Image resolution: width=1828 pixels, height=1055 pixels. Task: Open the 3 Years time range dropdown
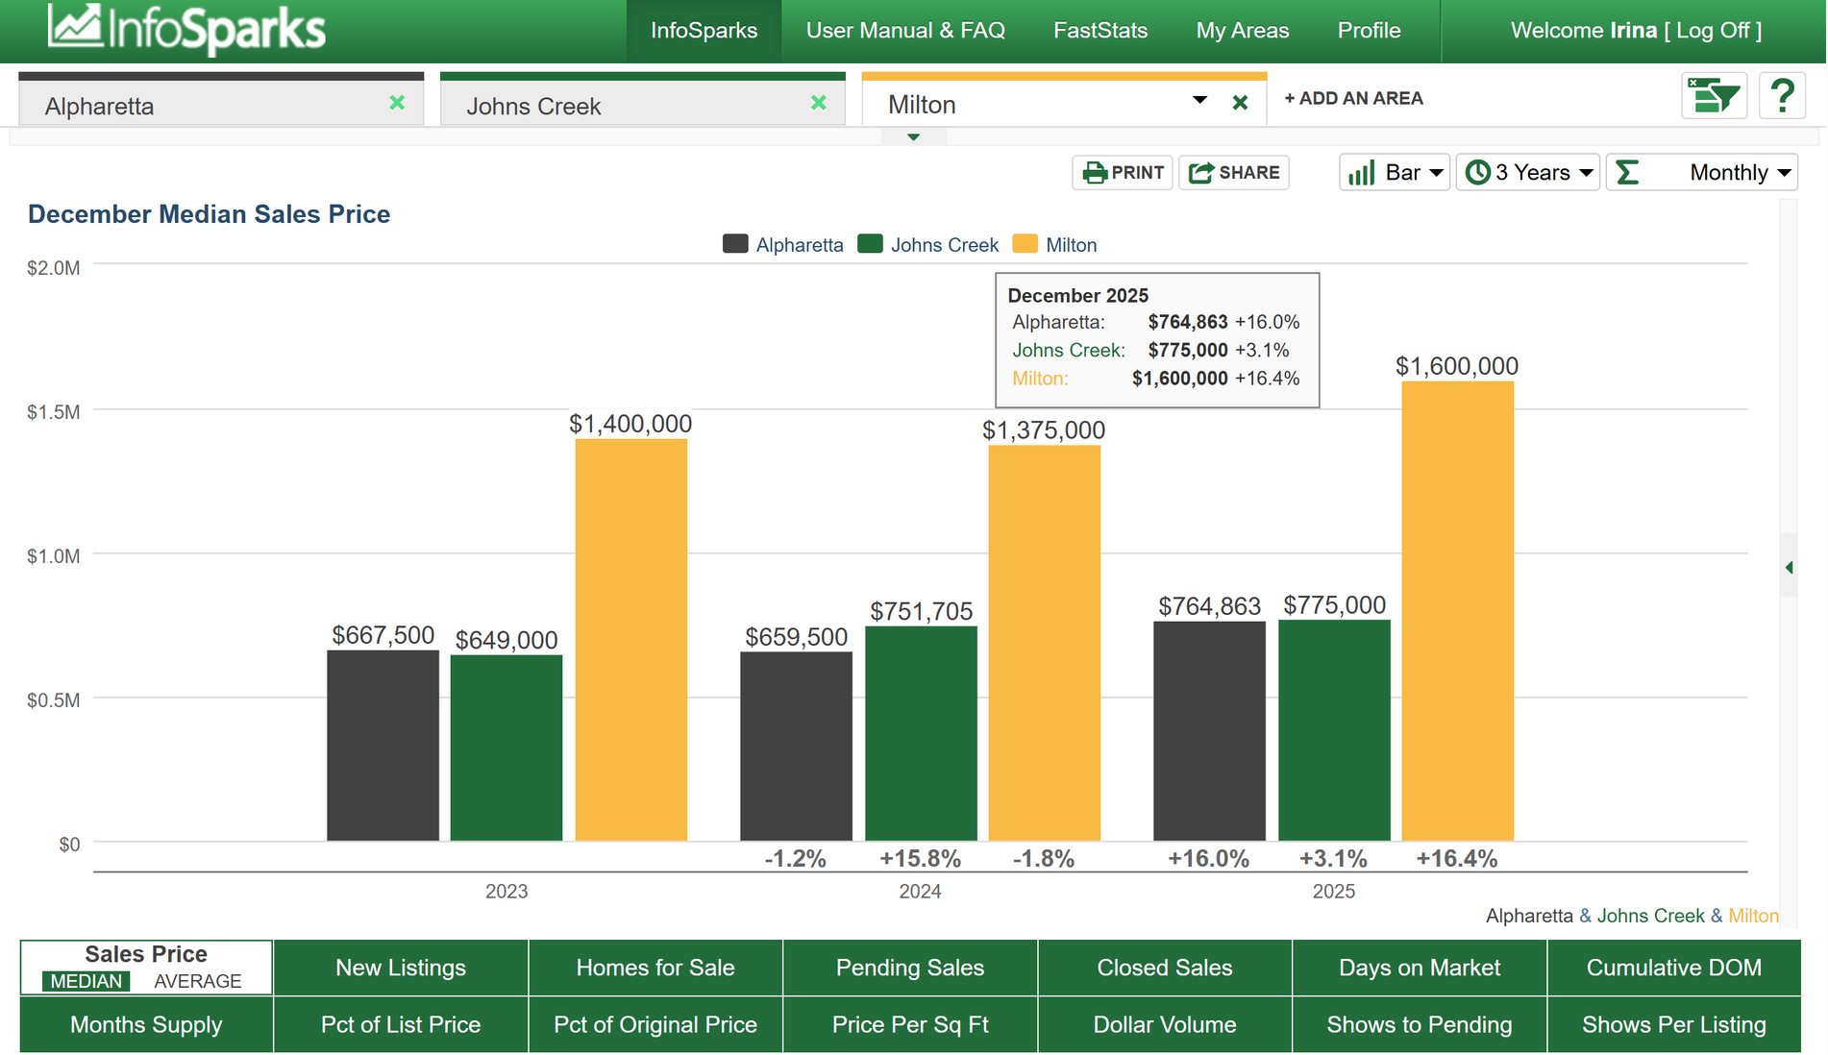click(1528, 173)
